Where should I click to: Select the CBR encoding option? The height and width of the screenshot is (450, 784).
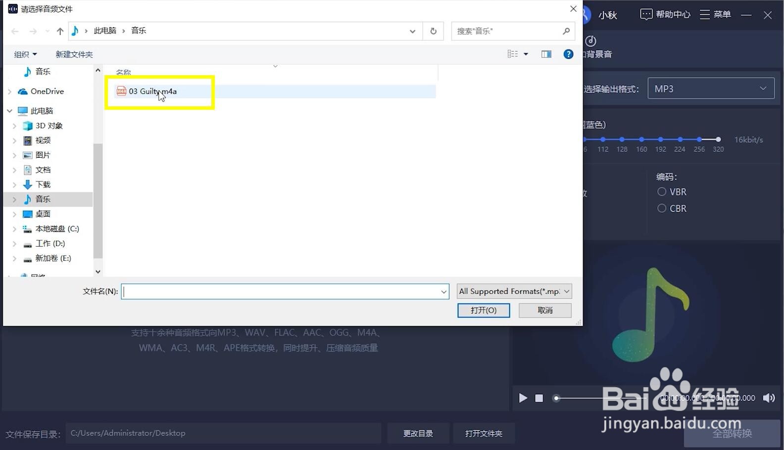[672, 208]
